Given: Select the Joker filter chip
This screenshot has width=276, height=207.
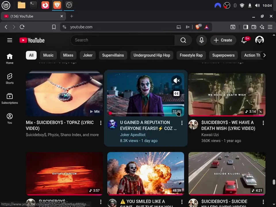Looking at the screenshot, I should pyautogui.click(x=88, y=55).
